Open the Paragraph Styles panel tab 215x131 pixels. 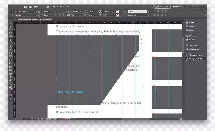coord(196,59)
